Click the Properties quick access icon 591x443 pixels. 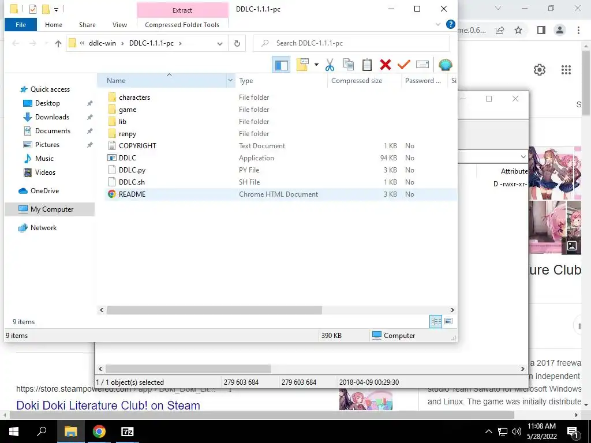pos(33,9)
